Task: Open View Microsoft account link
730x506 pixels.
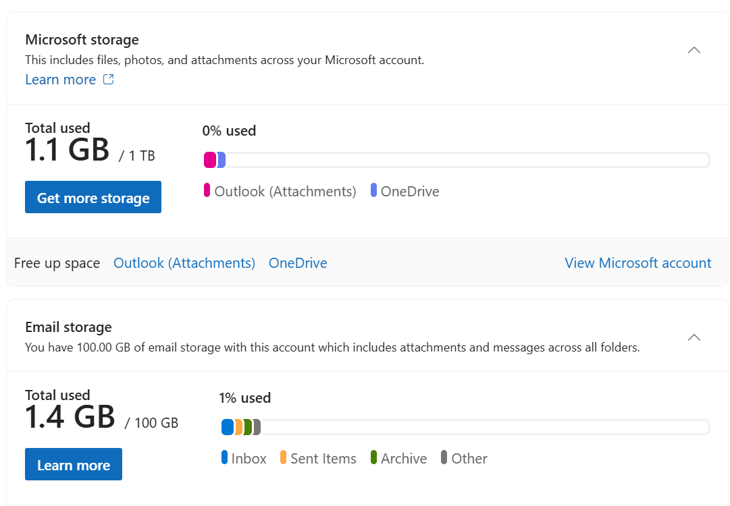Action: (x=637, y=263)
